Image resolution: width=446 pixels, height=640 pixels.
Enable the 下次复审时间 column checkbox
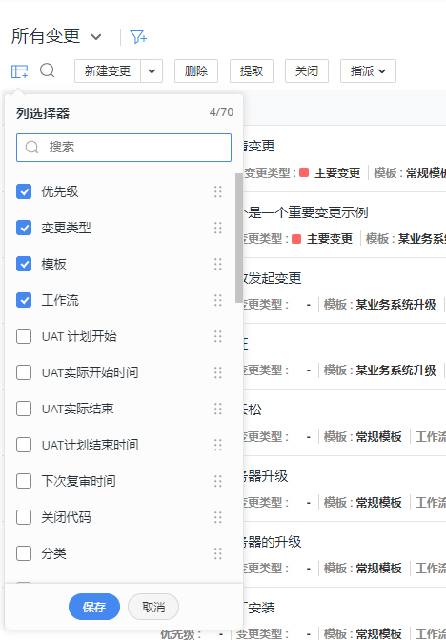24,481
